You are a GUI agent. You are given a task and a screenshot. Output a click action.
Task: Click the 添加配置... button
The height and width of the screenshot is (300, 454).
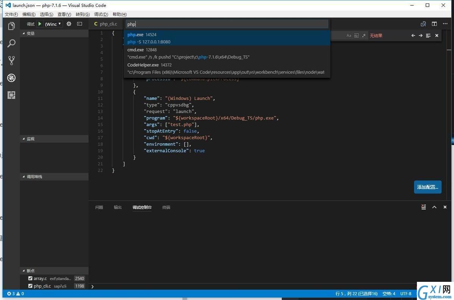point(428,187)
